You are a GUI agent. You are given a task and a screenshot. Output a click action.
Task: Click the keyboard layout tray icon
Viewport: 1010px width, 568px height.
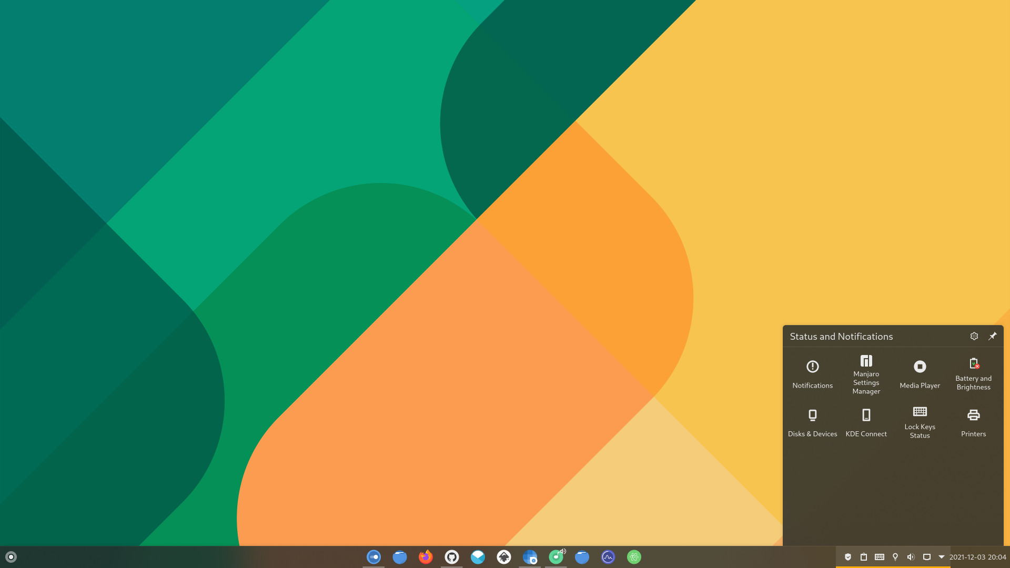pos(880,557)
